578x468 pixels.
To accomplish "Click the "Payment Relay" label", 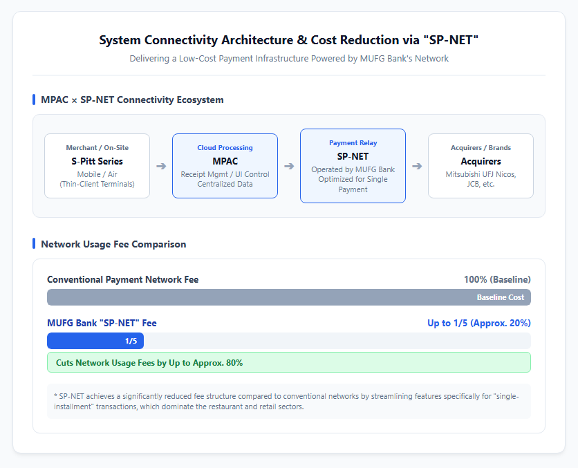I will 353,143.
